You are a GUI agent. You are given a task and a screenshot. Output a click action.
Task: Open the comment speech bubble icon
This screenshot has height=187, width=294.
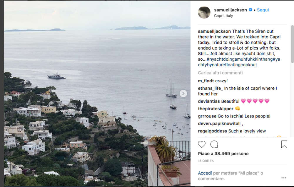coord(214,144)
